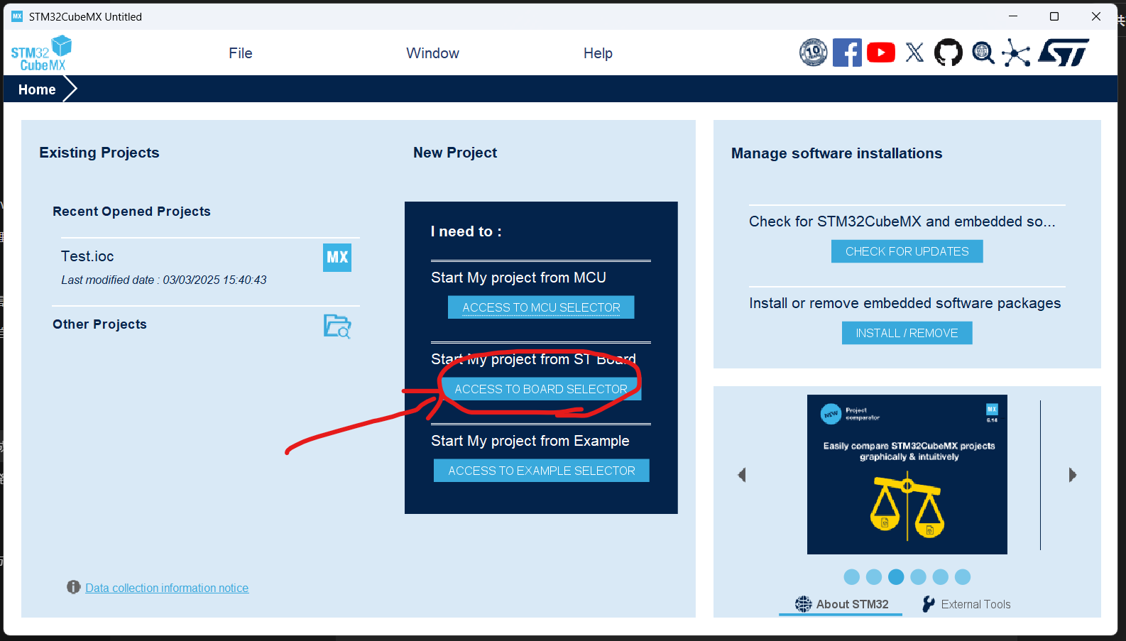Click the info icon beside data collection notice
This screenshot has height=641, width=1126.
[73, 587]
